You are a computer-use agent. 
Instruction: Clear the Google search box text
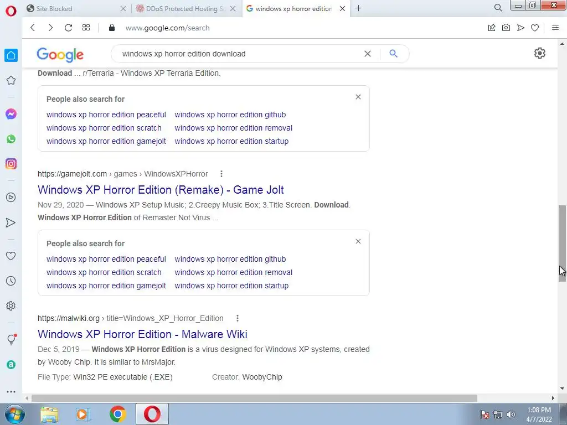click(368, 54)
